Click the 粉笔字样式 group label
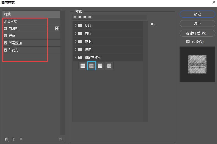This screenshot has height=144, width=217. coord(93,57)
